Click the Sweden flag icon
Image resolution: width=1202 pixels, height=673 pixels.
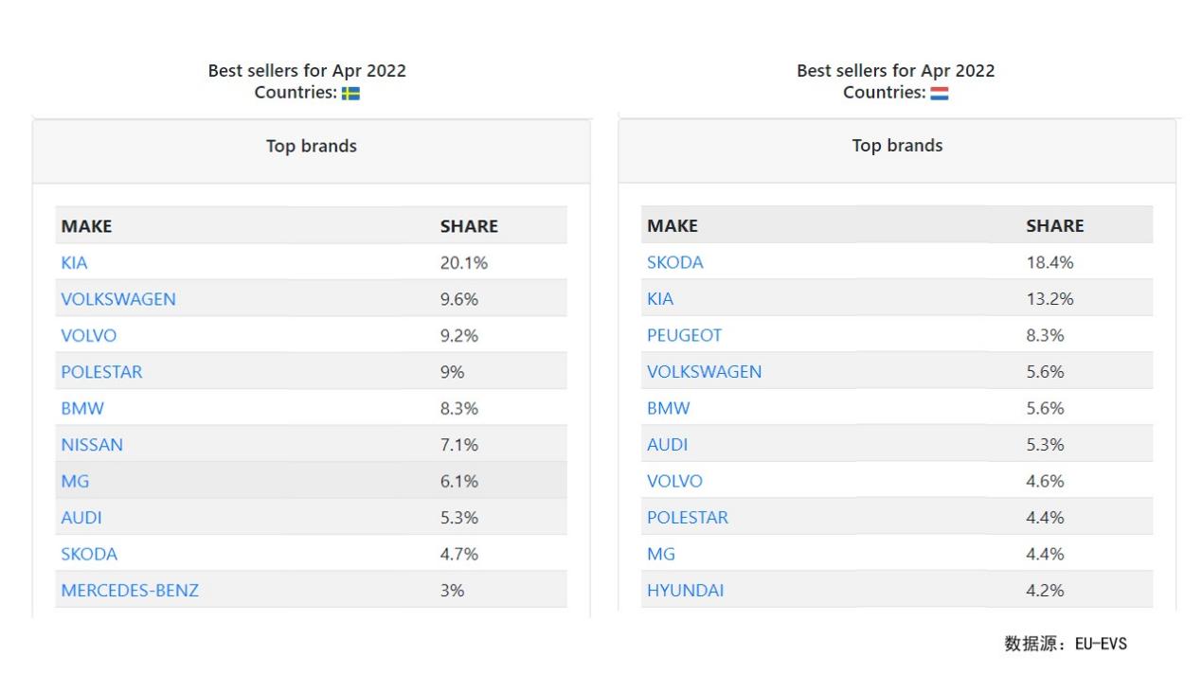pos(350,94)
